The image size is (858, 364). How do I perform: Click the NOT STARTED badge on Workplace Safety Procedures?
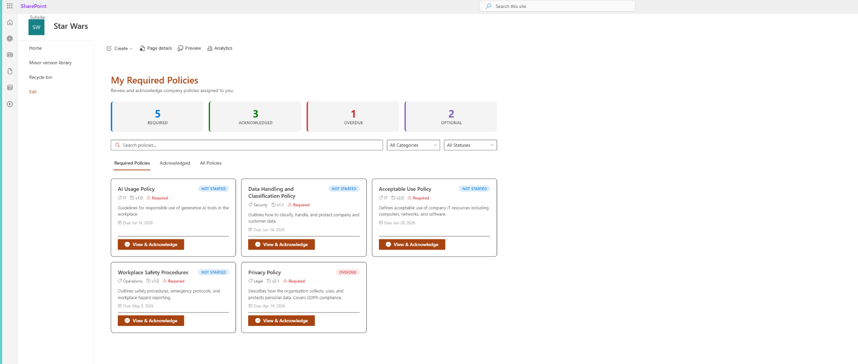(213, 272)
